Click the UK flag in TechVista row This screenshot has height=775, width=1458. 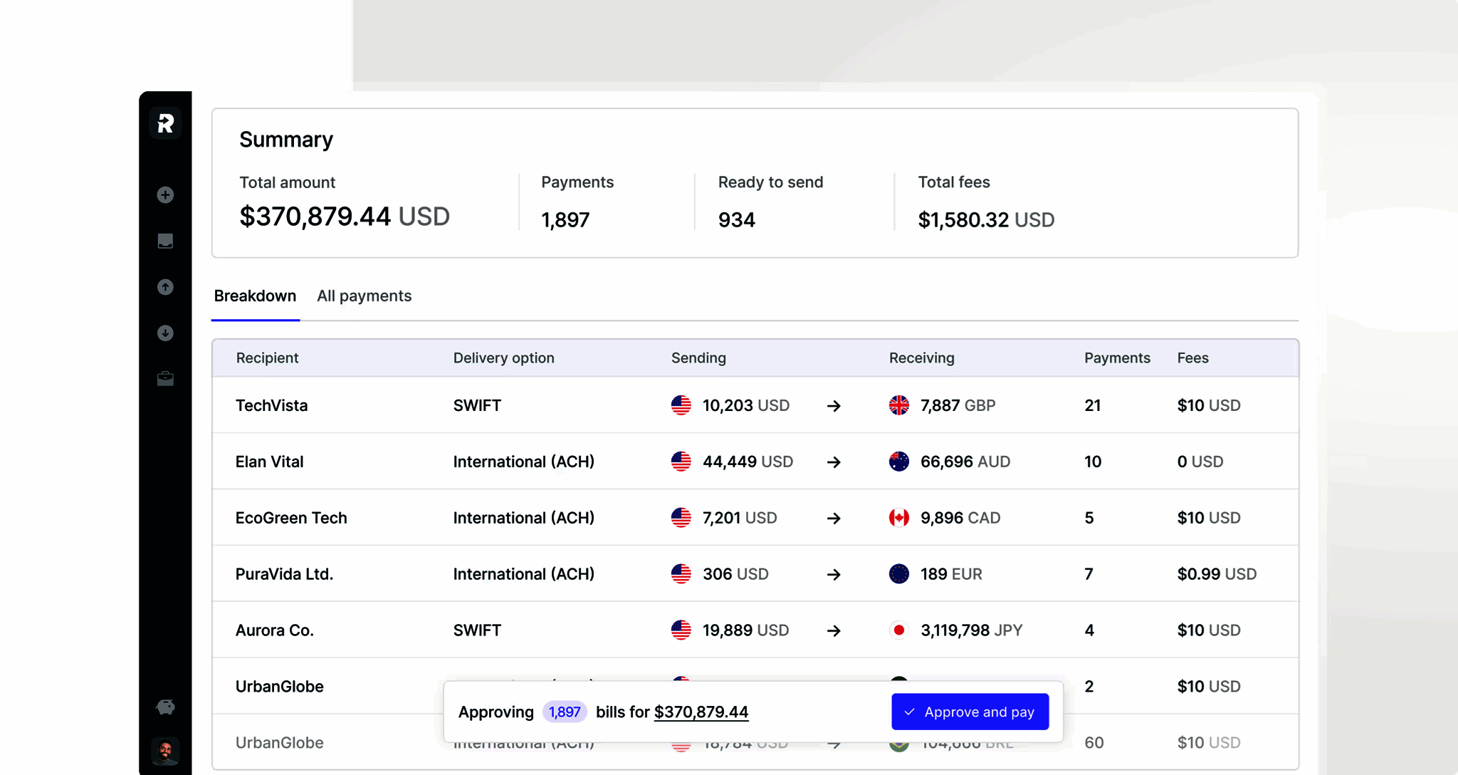click(x=898, y=406)
